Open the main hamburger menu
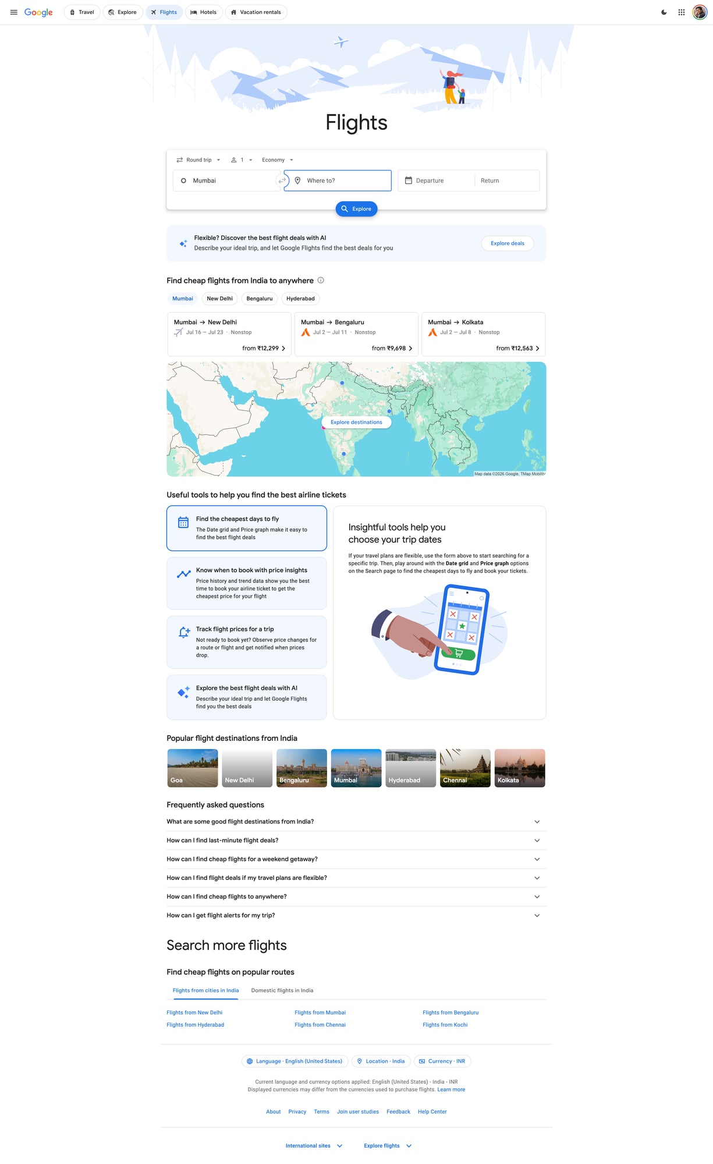713x1164 pixels. tap(13, 12)
